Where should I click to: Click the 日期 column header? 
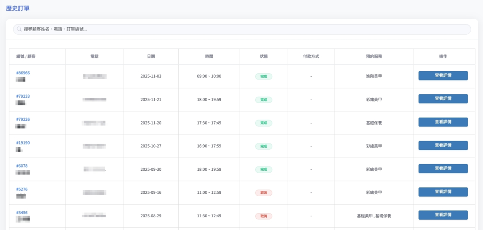151,56
